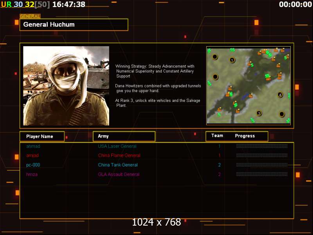The height and width of the screenshot is (235, 313).
Task: Click the GLA Assault General army entry
Action: [x=119, y=174]
